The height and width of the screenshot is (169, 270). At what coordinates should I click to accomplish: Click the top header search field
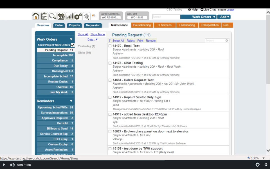166,17
